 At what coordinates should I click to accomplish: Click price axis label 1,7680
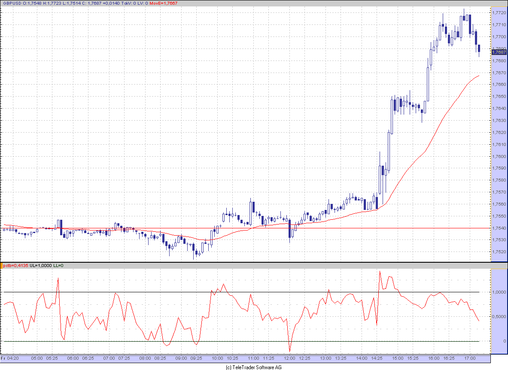[x=499, y=61]
